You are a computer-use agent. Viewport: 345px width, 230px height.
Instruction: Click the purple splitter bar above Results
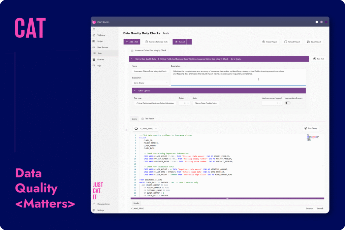(x=227, y=198)
